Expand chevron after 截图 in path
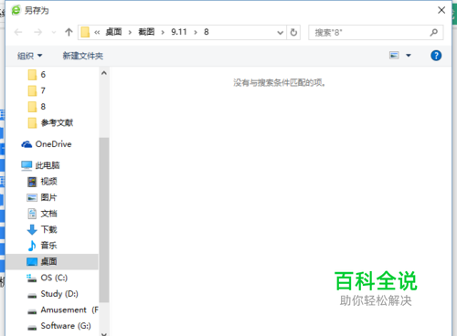This screenshot has width=457, height=336. coord(163,32)
